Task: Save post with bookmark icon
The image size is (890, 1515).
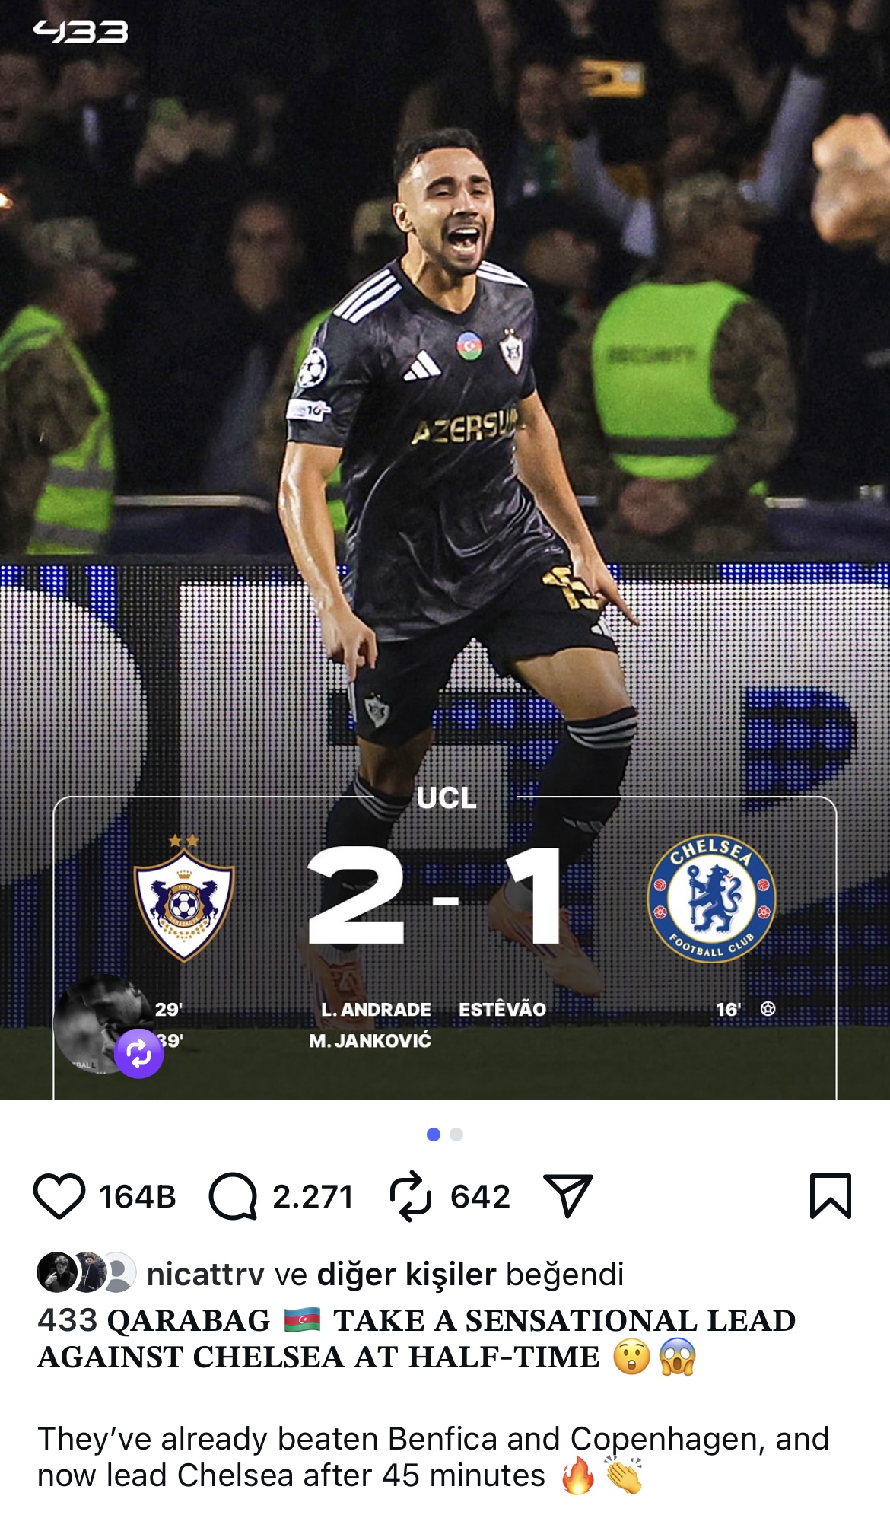Action: [831, 1196]
